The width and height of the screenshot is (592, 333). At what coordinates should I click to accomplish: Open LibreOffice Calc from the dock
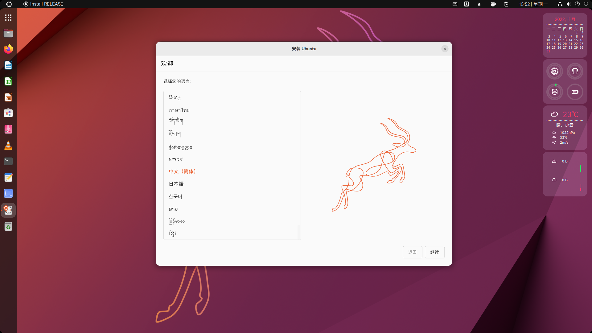8,81
